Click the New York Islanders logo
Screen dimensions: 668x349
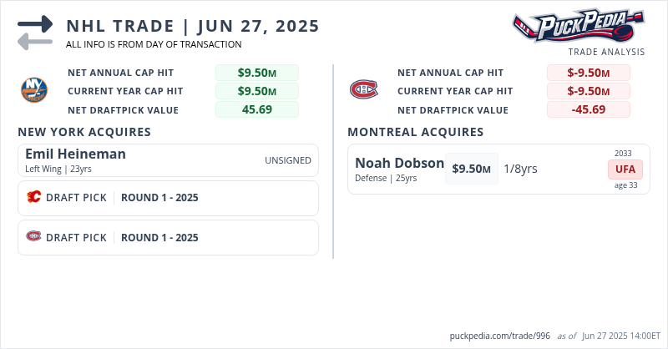(x=34, y=89)
